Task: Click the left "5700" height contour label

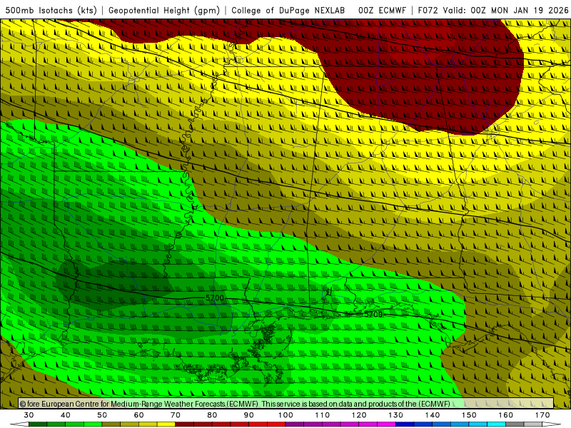Action: click(215, 298)
